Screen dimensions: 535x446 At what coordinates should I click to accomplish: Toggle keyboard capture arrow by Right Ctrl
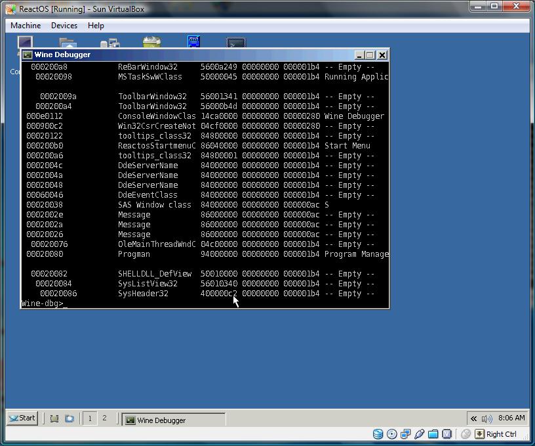(480, 434)
